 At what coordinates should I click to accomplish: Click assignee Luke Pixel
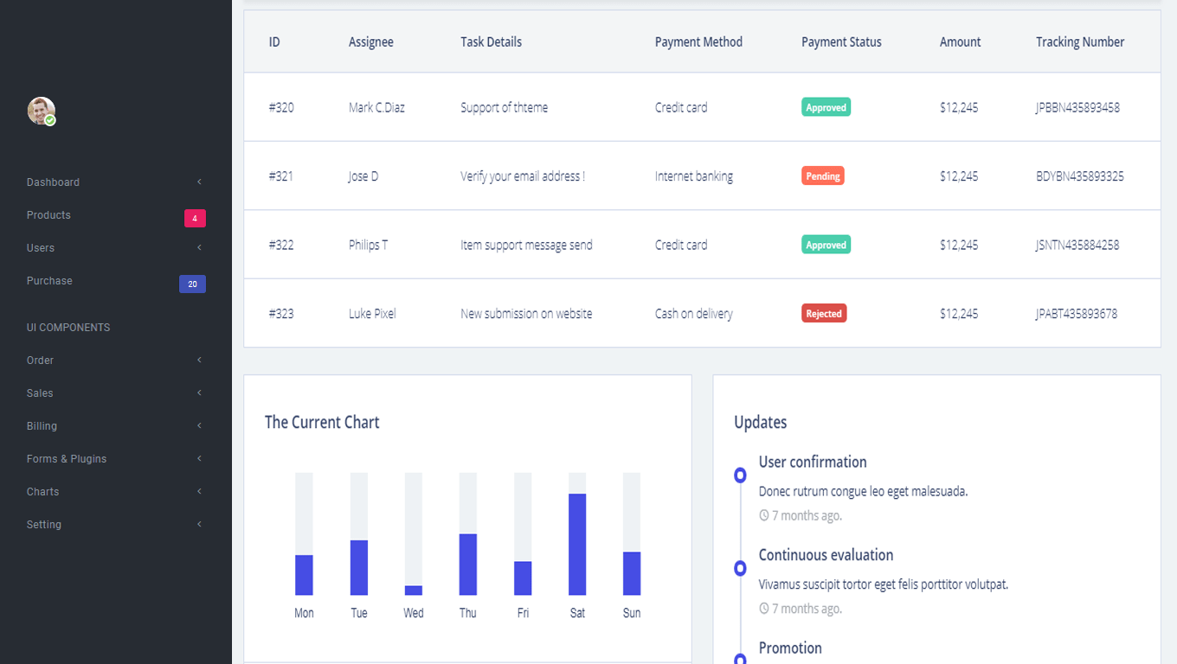tap(372, 314)
